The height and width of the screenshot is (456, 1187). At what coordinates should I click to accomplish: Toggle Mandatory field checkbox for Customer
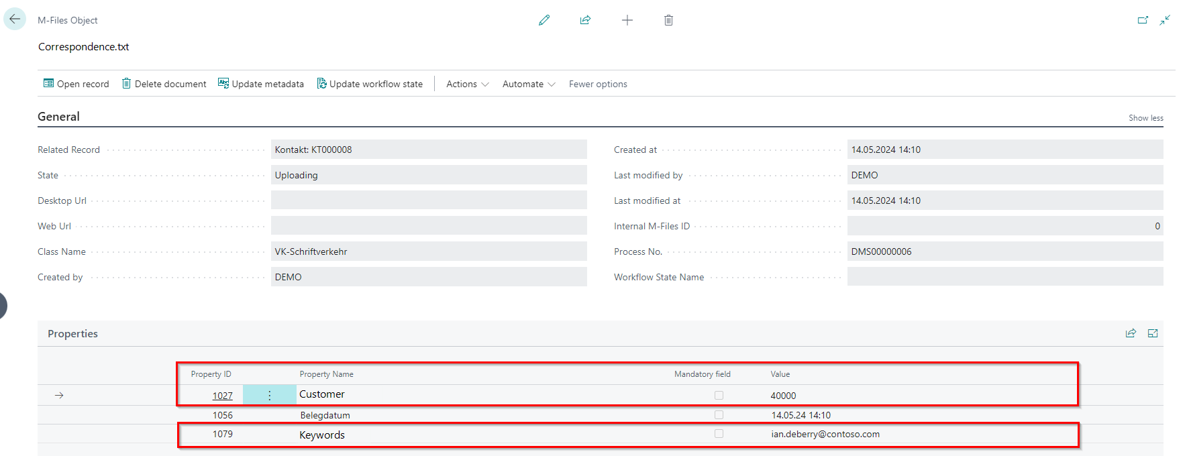719,396
